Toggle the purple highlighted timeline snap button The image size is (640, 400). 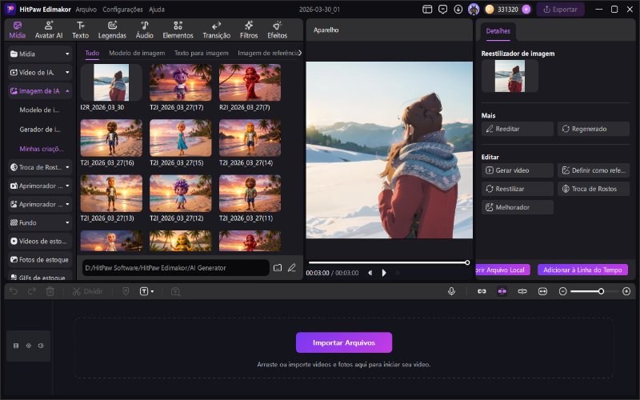point(502,291)
